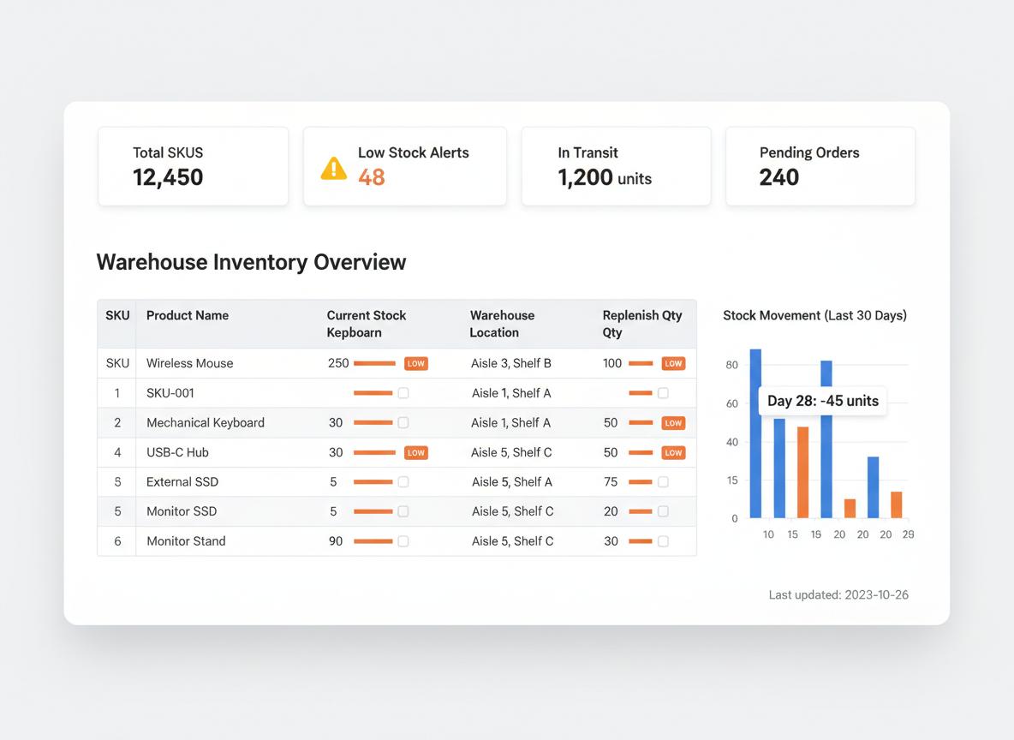Tick the stock checkbox in Monitor Stand row
The height and width of the screenshot is (740, 1014).
point(403,541)
